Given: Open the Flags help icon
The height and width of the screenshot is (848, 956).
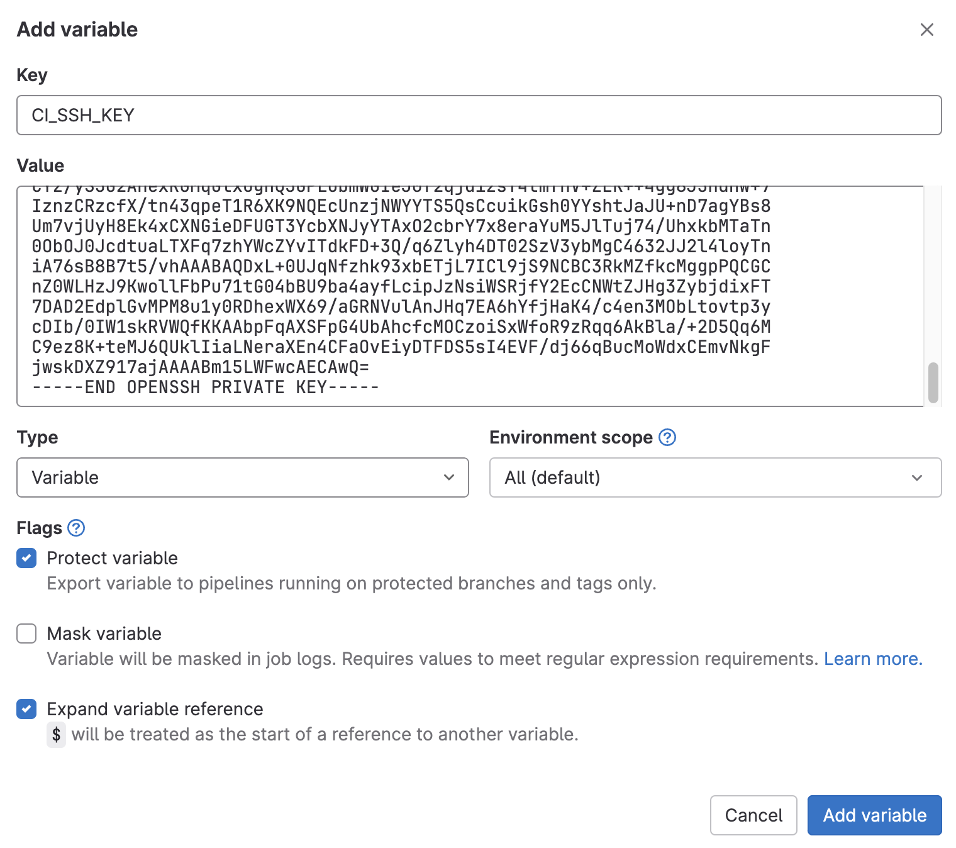Looking at the screenshot, I should point(76,528).
